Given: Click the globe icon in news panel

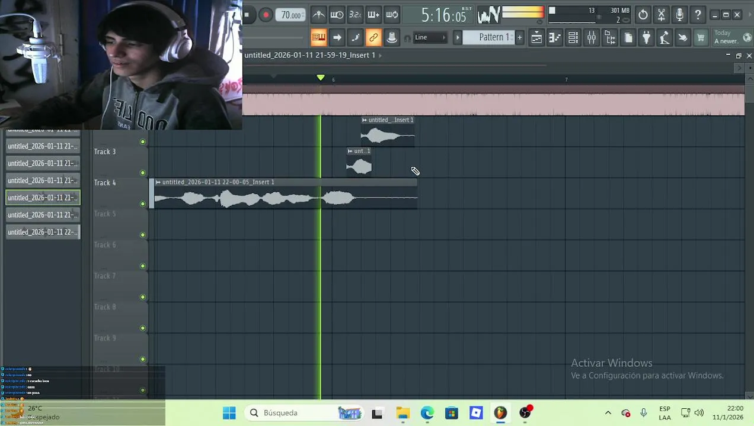Looking at the screenshot, I should (x=747, y=38).
